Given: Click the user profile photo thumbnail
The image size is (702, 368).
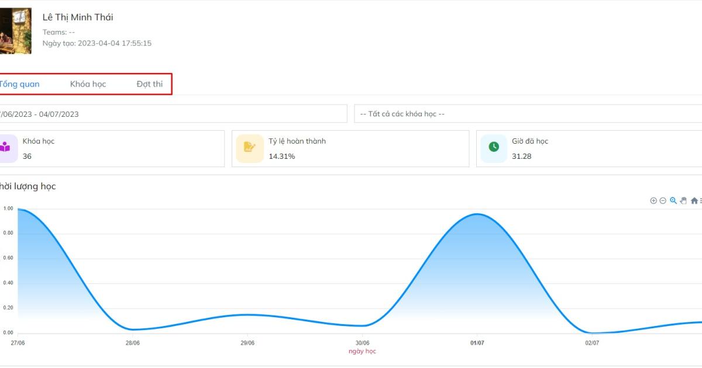Looking at the screenshot, I should pyautogui.click(x=15, y=31).
